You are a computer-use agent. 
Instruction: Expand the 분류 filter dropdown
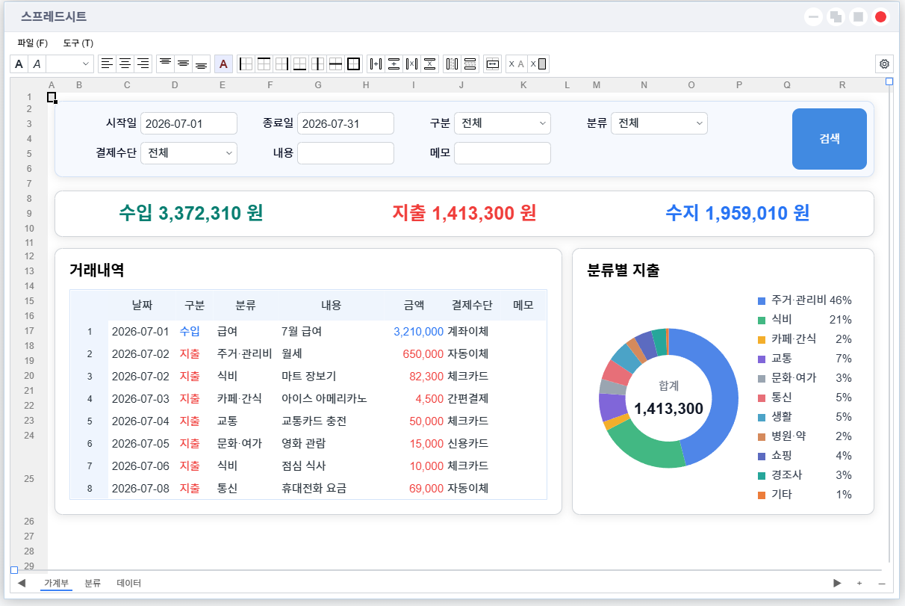coord(659,123)
